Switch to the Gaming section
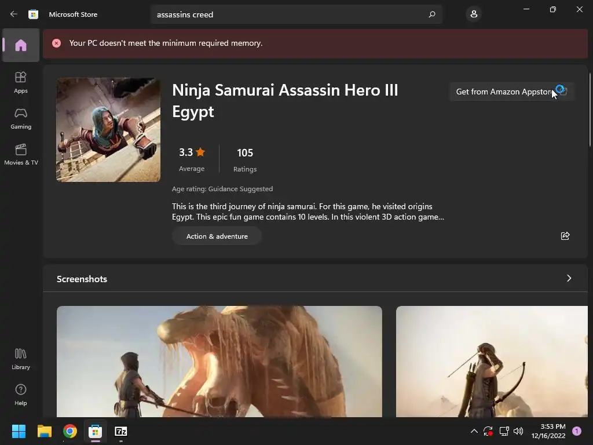Screen dimensions: 593x445 point(21,118)
